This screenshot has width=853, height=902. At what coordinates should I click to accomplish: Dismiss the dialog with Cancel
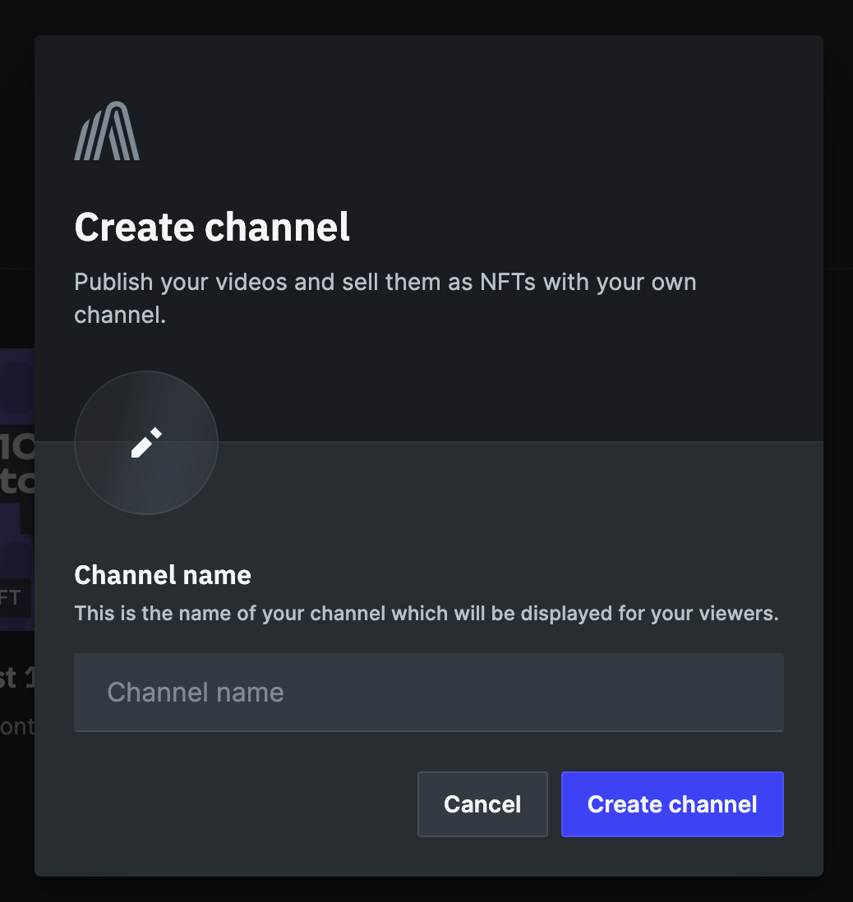click(482, 804)
